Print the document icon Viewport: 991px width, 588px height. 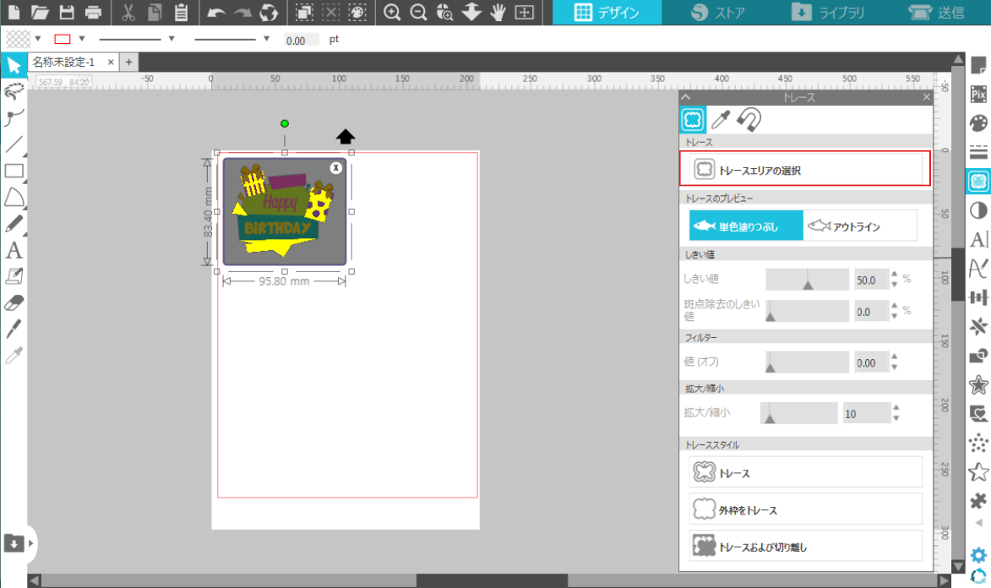point(93,12)
